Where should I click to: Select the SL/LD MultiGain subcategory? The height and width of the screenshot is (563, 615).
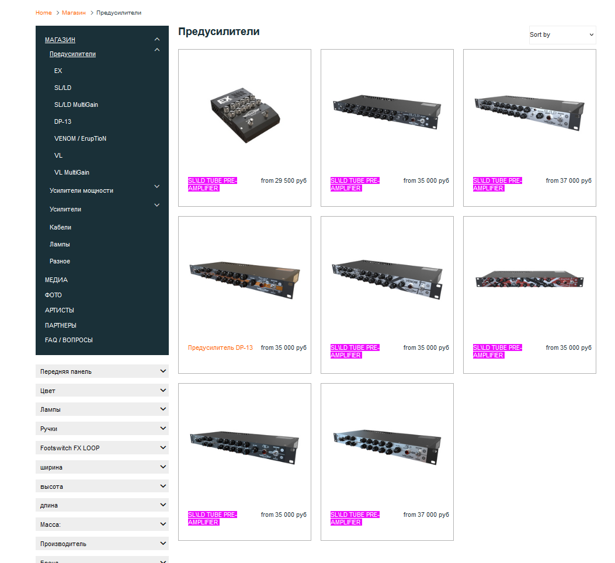coord(76,105)
